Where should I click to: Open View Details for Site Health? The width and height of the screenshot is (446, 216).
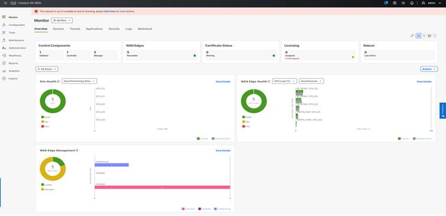pos(223,81)
